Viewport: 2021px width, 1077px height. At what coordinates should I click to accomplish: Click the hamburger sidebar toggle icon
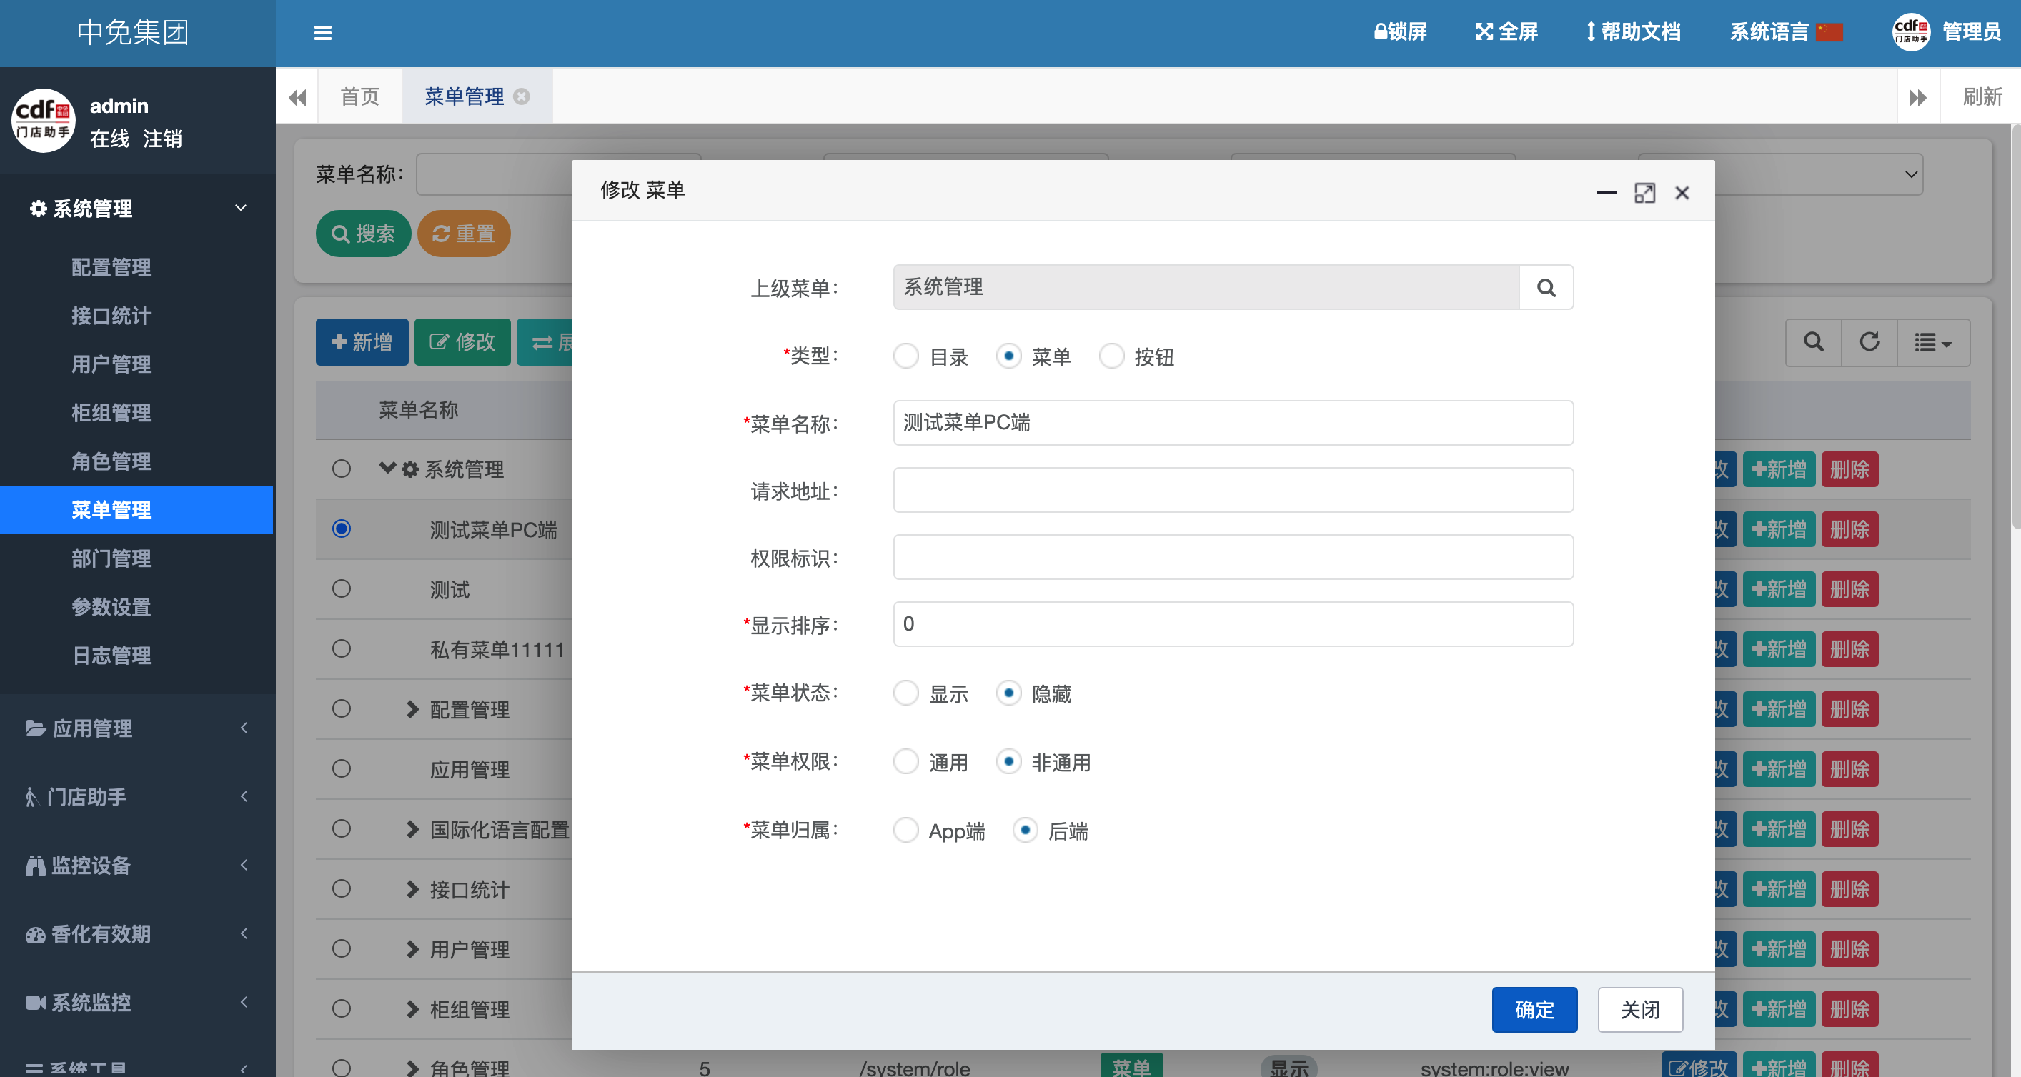[x=322, y=33]
